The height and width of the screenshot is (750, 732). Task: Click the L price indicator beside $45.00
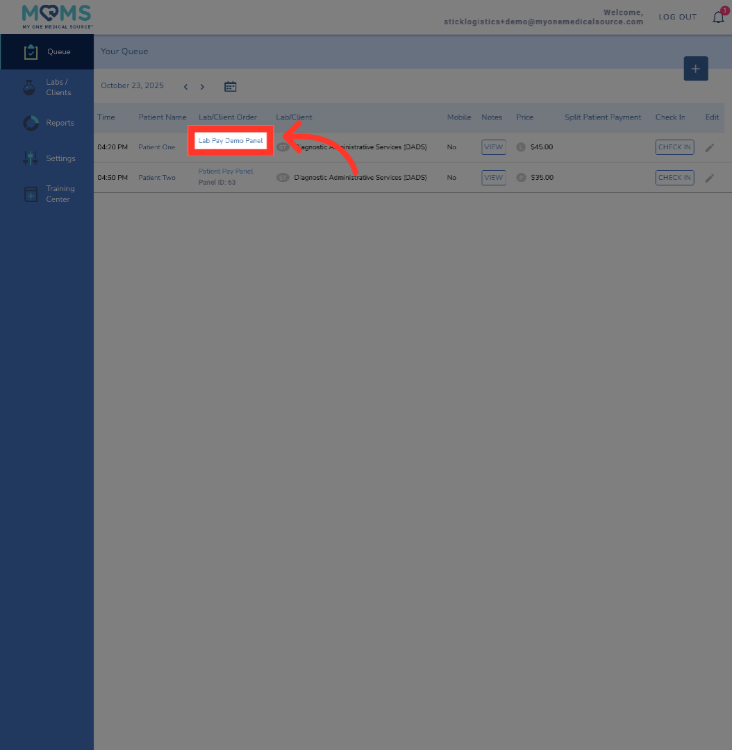tap(521, 147)
